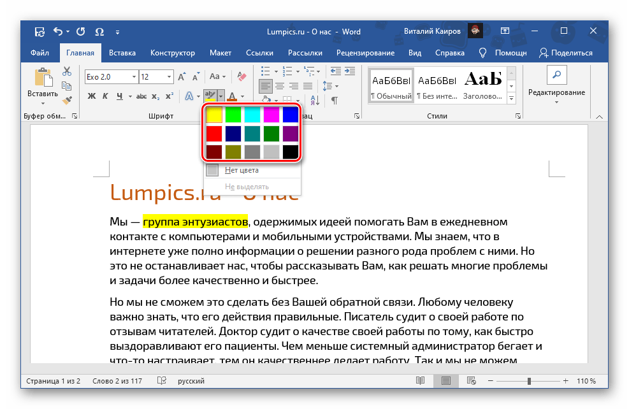The width and height of the screenshot is (629, 409).
Task: Click the bulleted list icon
Action: click(265, 71)
